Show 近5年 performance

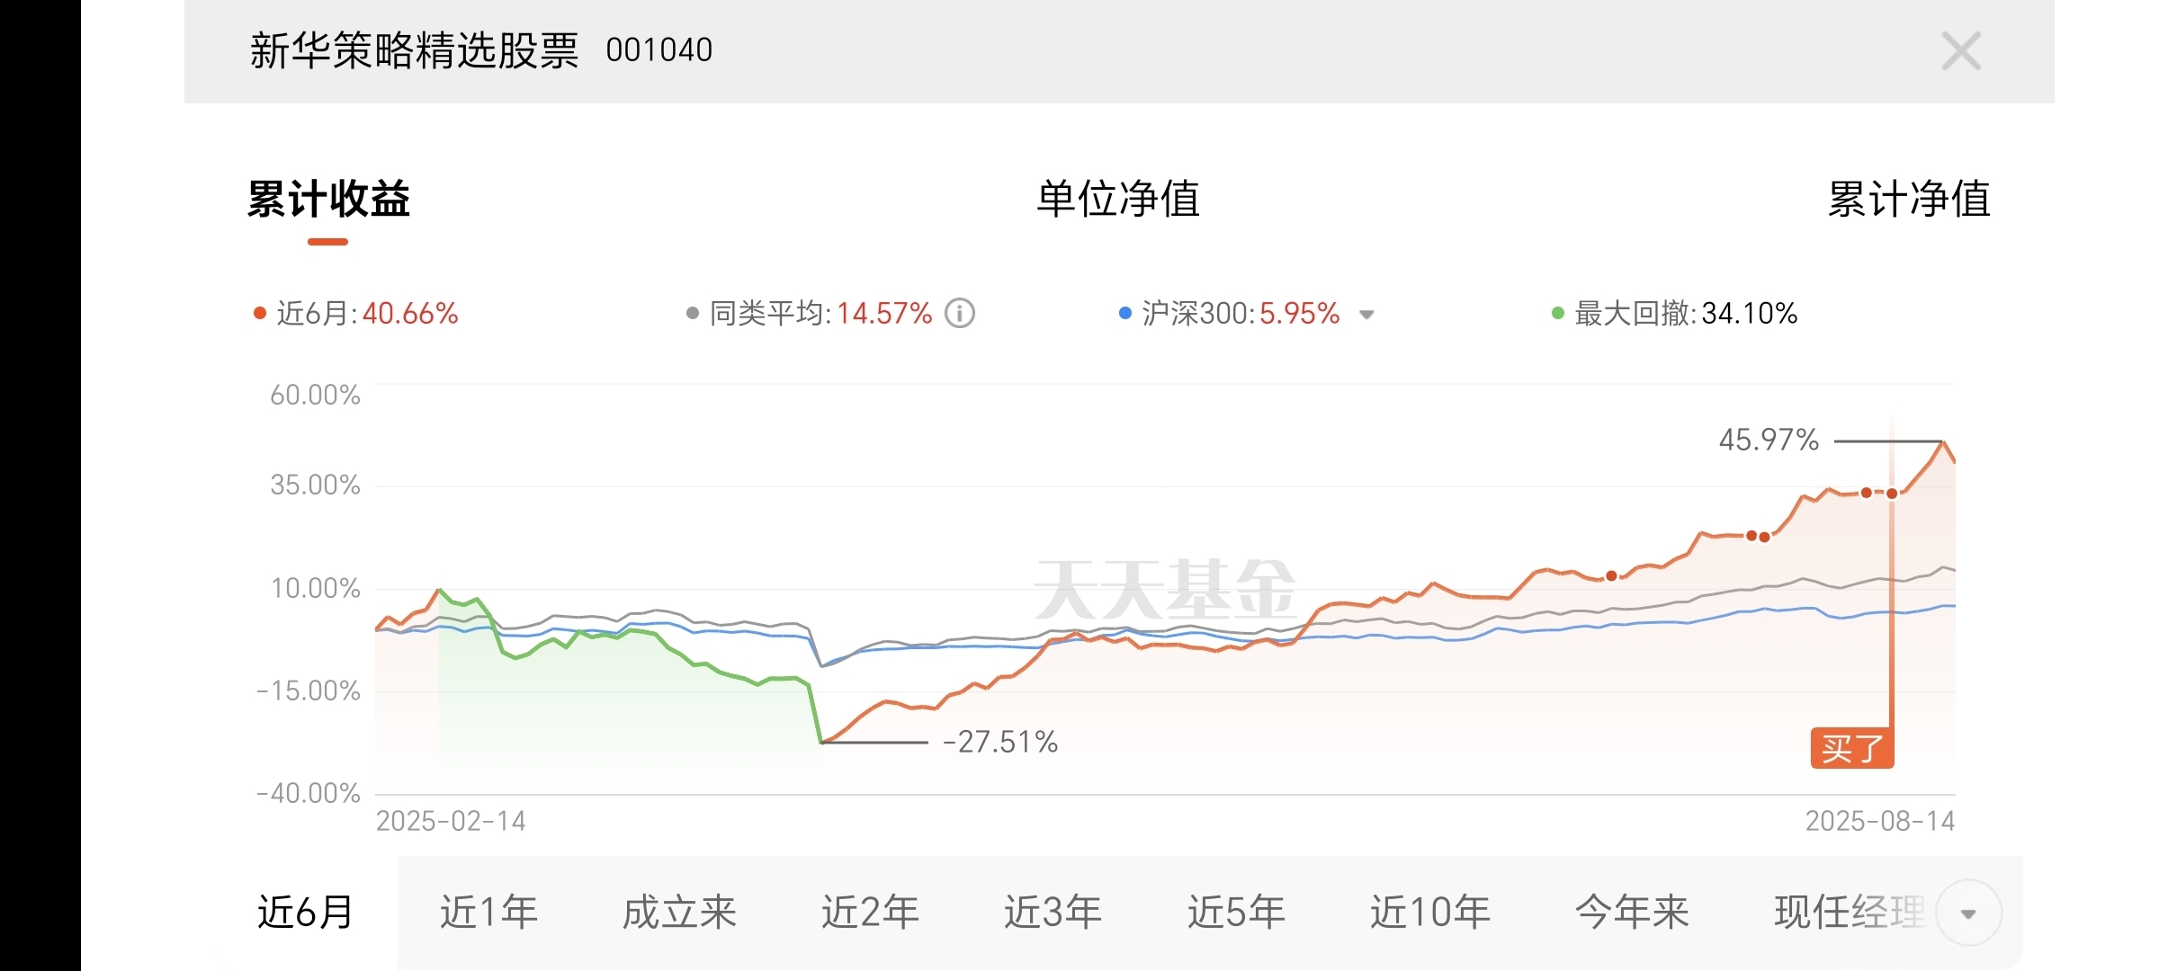click(1236, 913)
